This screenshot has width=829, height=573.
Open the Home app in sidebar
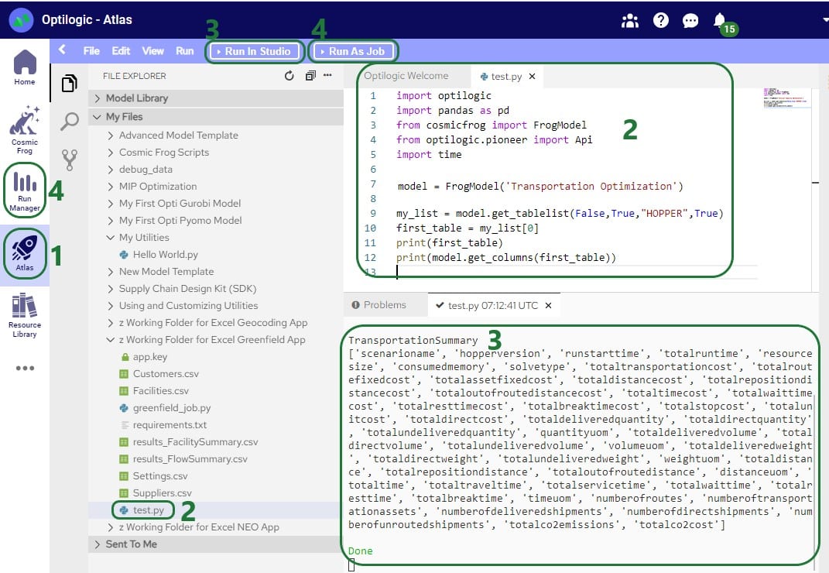point(24,67)
